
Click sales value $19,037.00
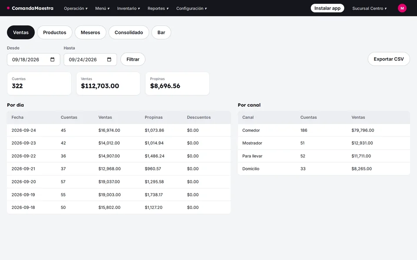(x=109, y=182)
